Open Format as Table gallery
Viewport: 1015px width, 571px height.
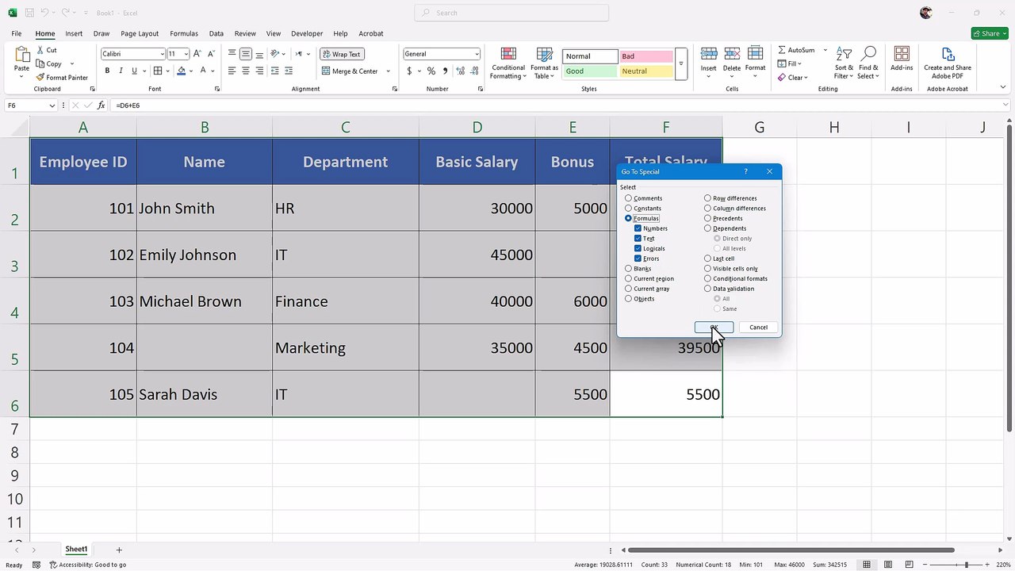[x=545, y=63]
